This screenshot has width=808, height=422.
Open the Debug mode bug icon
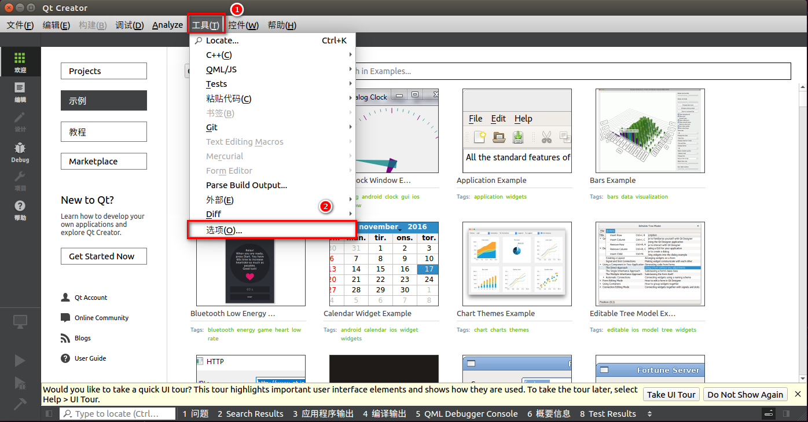point(20,147)
